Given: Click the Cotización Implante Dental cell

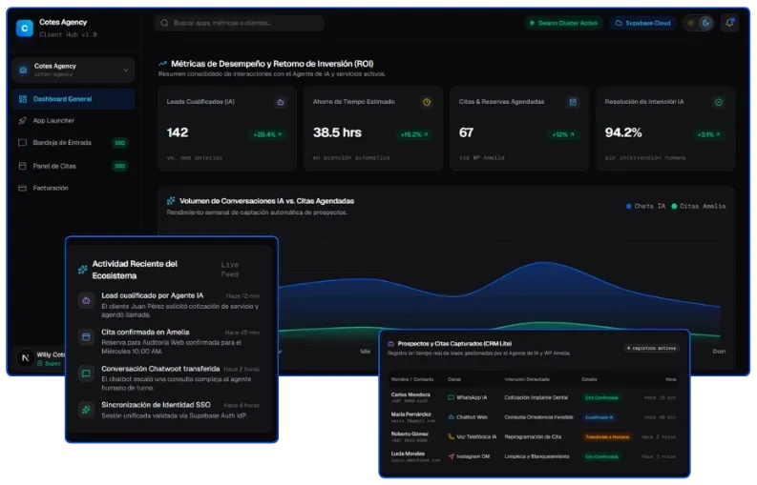Looking at the screenshot, I should click(536, 397).
